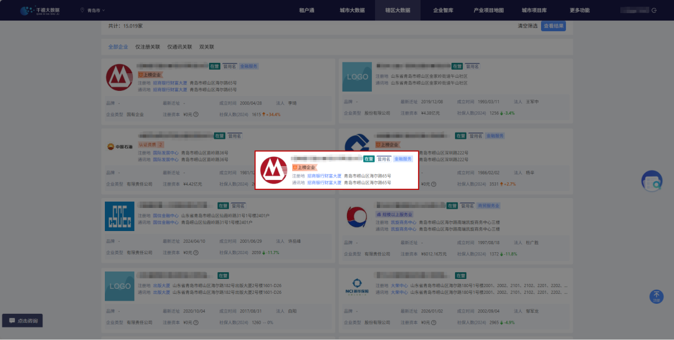Click 在营 tag in the 出版大厦 card
Screen dimensions: 674x340
click(x=223, y=276)
